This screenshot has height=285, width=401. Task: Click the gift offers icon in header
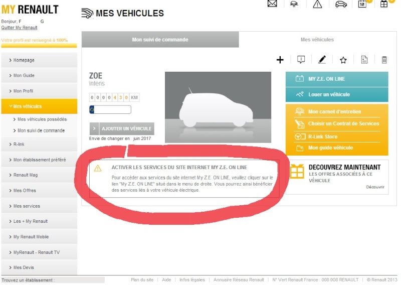[x=383, y=4]
